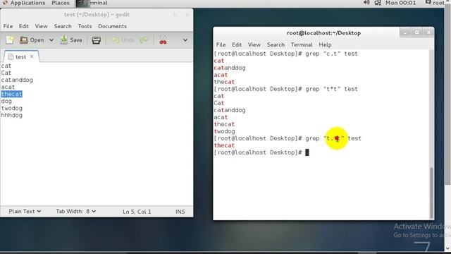Close the test tab in gedit

point(32,56)
